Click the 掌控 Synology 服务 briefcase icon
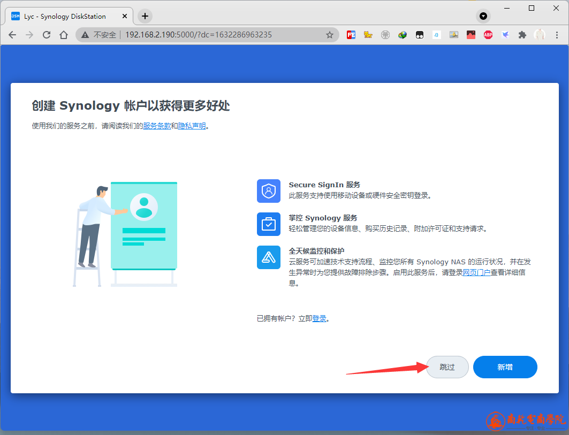 click(269, 224)
